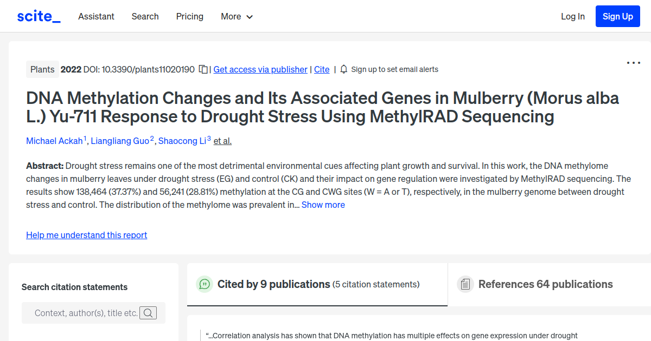Screen dimensions: 651x341
Task: Click the green quotation citation icon
Action: coord(204,284)
